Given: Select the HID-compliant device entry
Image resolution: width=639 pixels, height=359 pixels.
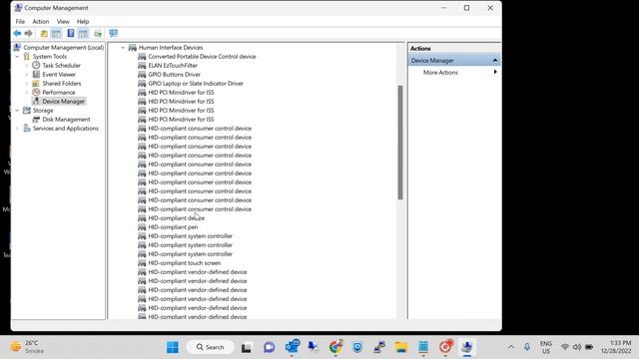Looking at the screenshot, I should pos(176,218).
